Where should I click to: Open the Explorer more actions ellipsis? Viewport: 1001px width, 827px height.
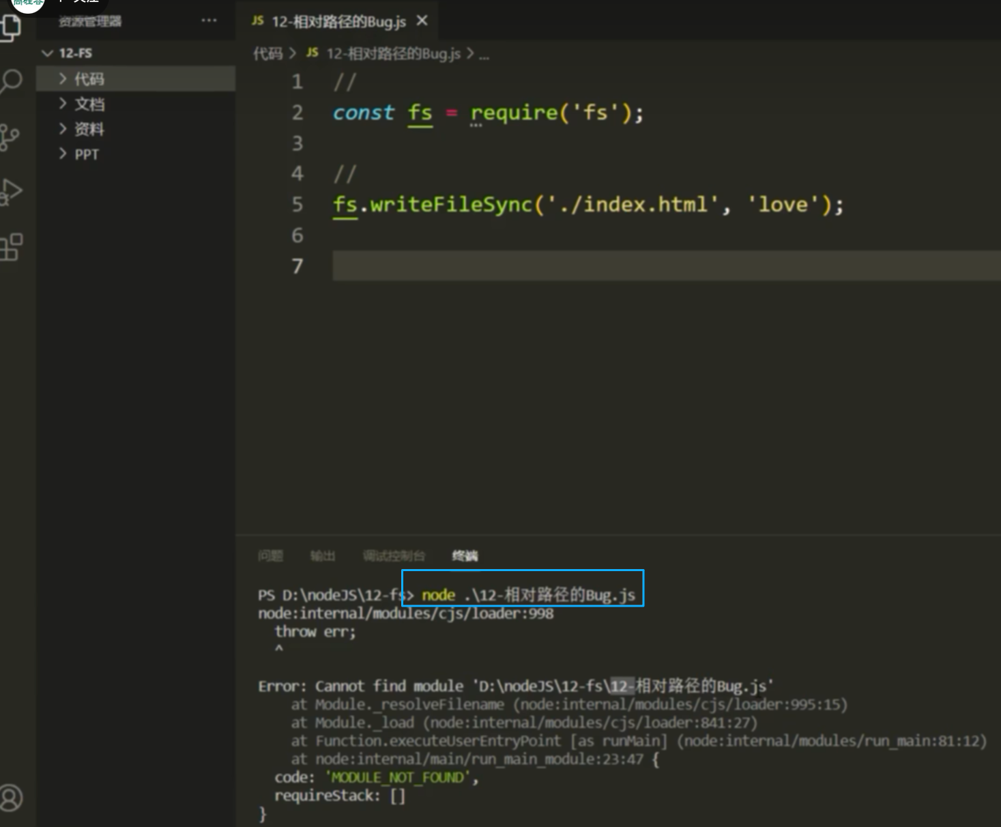pyautogui.click(x=209, y=20)
